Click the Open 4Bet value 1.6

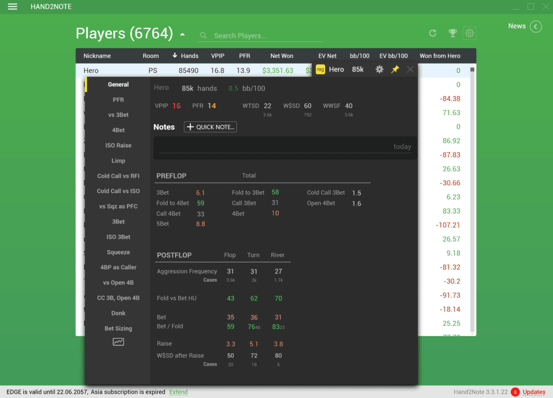(x=356, y=203)
